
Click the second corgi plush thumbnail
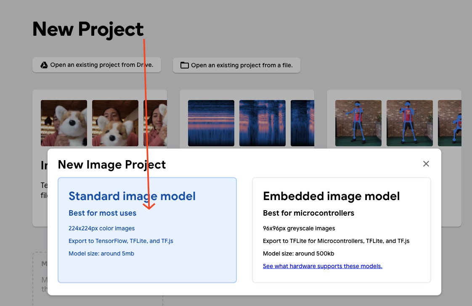115,123
